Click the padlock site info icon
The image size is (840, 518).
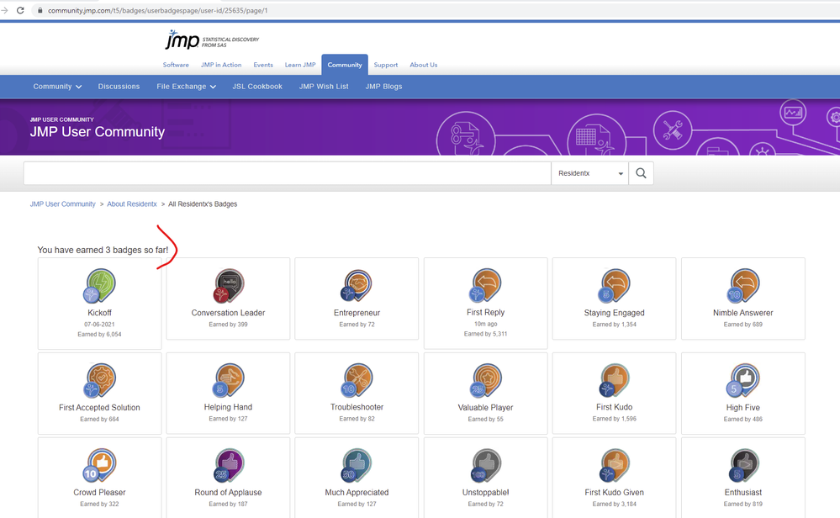tap(40, 10)
